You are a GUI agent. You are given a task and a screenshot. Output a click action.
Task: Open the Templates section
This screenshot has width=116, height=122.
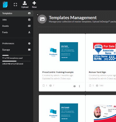pos(17,13)
